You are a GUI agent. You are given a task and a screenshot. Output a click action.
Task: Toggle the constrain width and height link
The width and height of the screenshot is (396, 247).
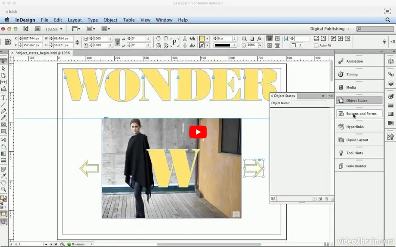coord(77,42)
